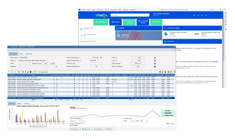Click the star favorites icon in header
The height and width of the screenshot is (139, 235).
[x=206, y=15]
